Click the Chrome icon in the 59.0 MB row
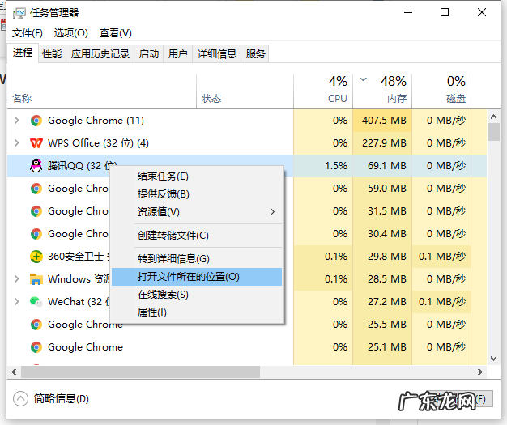Image resolution: width=507 pixels, height=425 pixels. pyautogui.click(x=36, y=189)
